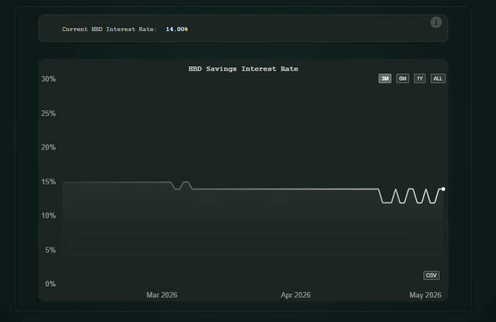The height and width of the screenshot is (322, 496).
Task: Click the Mar 2026 x-axis label
Action: [162, 295]
